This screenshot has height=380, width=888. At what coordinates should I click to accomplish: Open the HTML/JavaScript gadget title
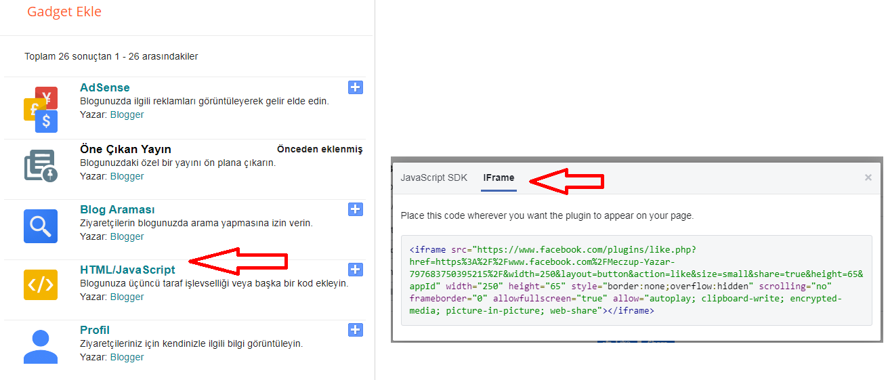pyautogui.click(x=127, y=270)
